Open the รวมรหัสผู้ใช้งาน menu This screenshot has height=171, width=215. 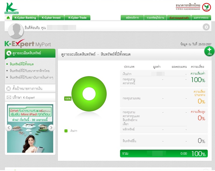155,18
